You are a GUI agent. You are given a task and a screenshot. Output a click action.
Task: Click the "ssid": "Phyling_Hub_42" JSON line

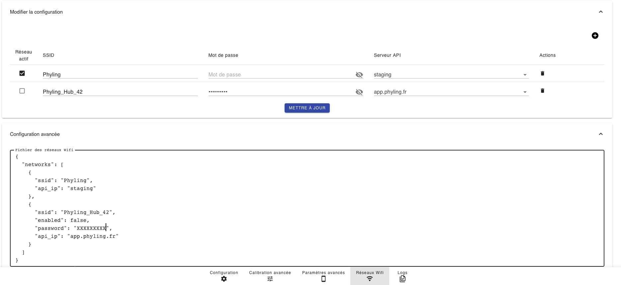(75, 212)
